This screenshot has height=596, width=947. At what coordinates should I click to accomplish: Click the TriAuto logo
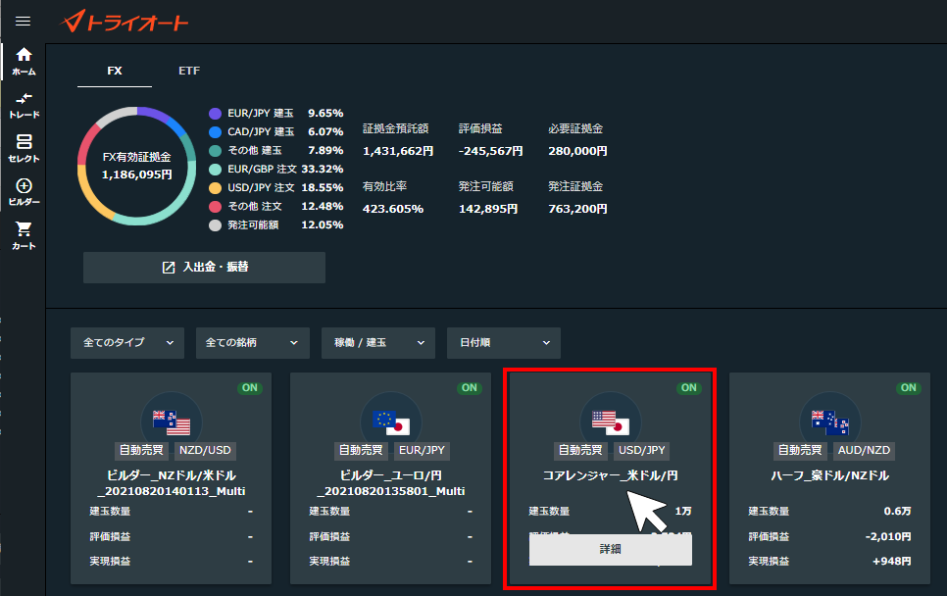125,22
